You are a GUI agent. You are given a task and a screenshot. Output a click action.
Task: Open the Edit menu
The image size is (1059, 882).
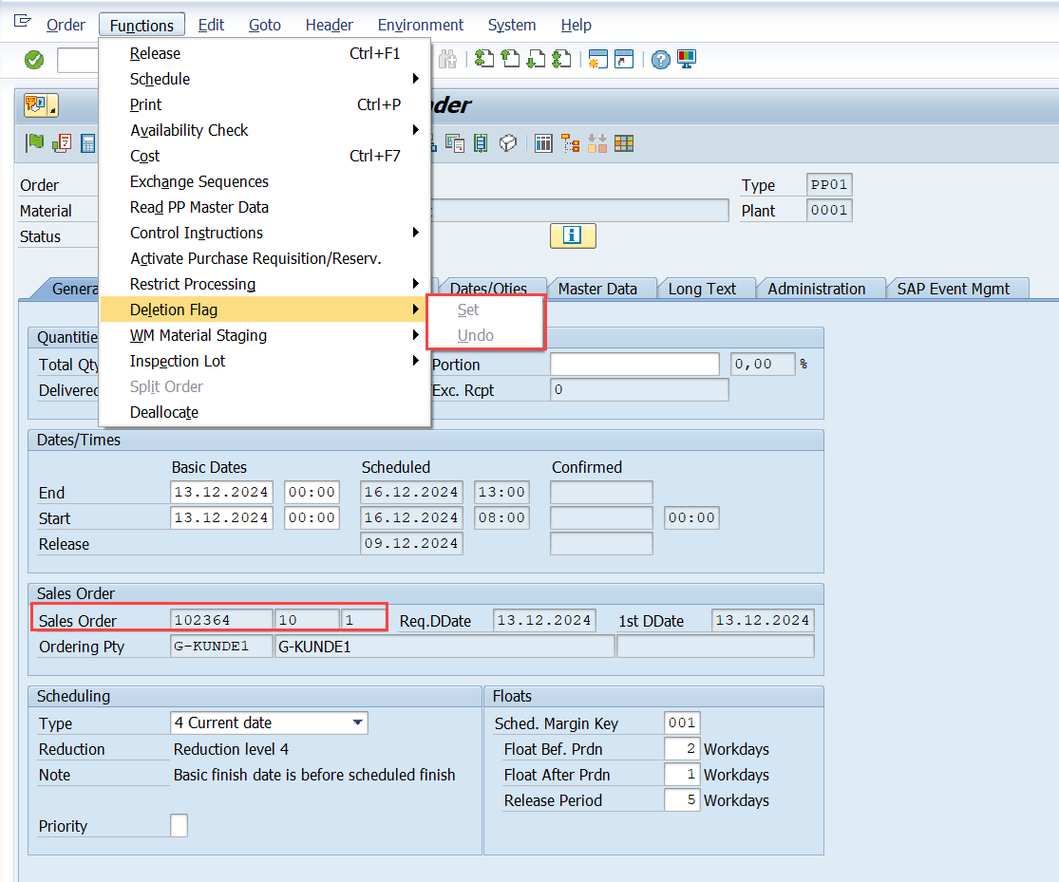pyautogui.click(x=211, y=25)
